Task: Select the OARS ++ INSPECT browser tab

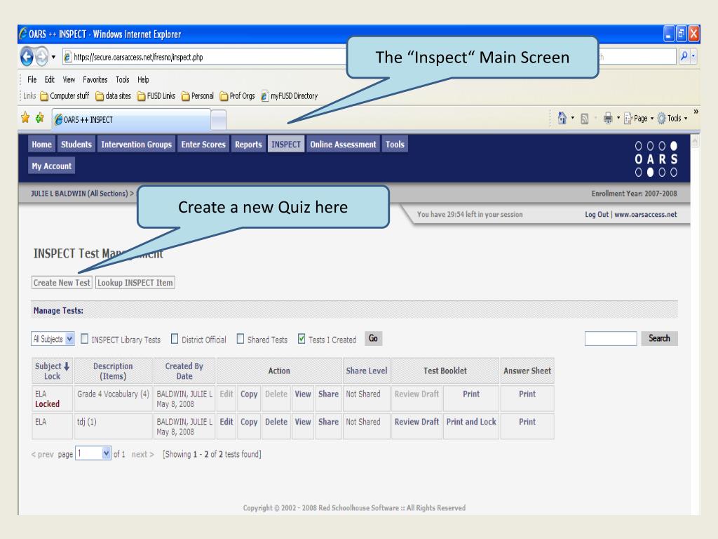Action: (x=131, y=119)
